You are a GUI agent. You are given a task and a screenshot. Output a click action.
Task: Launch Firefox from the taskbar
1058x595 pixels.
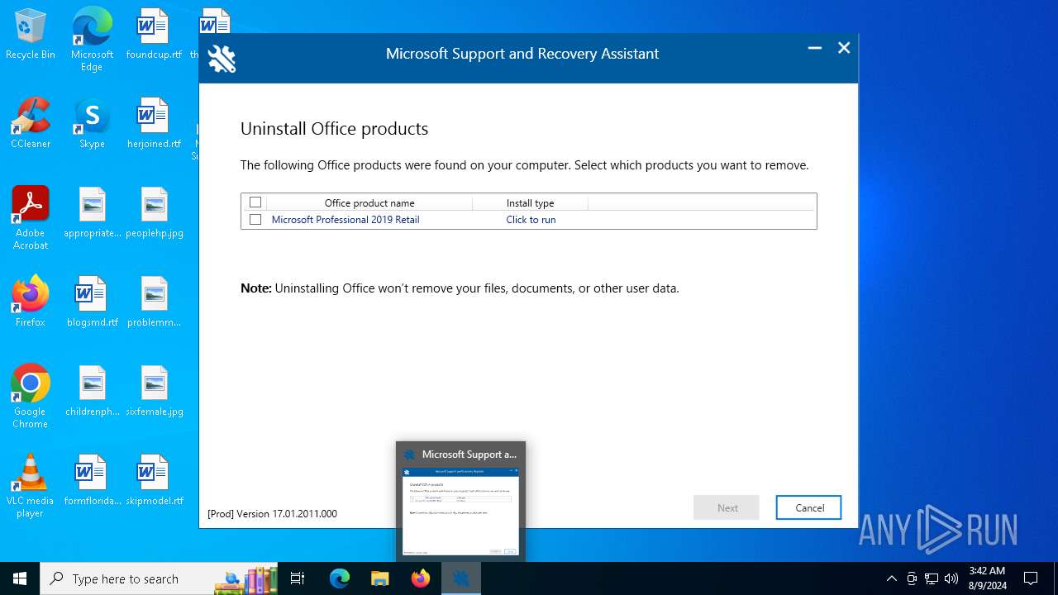pos(421,578)
